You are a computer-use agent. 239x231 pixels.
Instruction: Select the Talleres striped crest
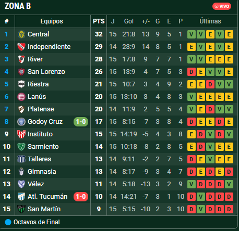click(21, 159)
